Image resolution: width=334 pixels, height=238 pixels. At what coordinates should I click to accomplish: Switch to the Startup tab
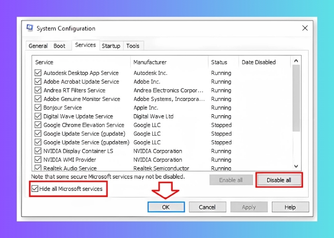click(x=111, y=46)
